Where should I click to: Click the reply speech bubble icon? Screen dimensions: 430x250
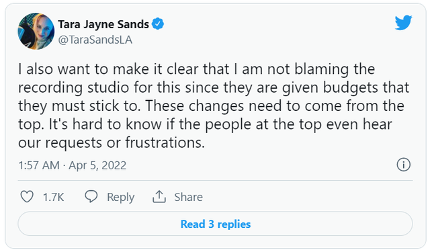[91, 196]
